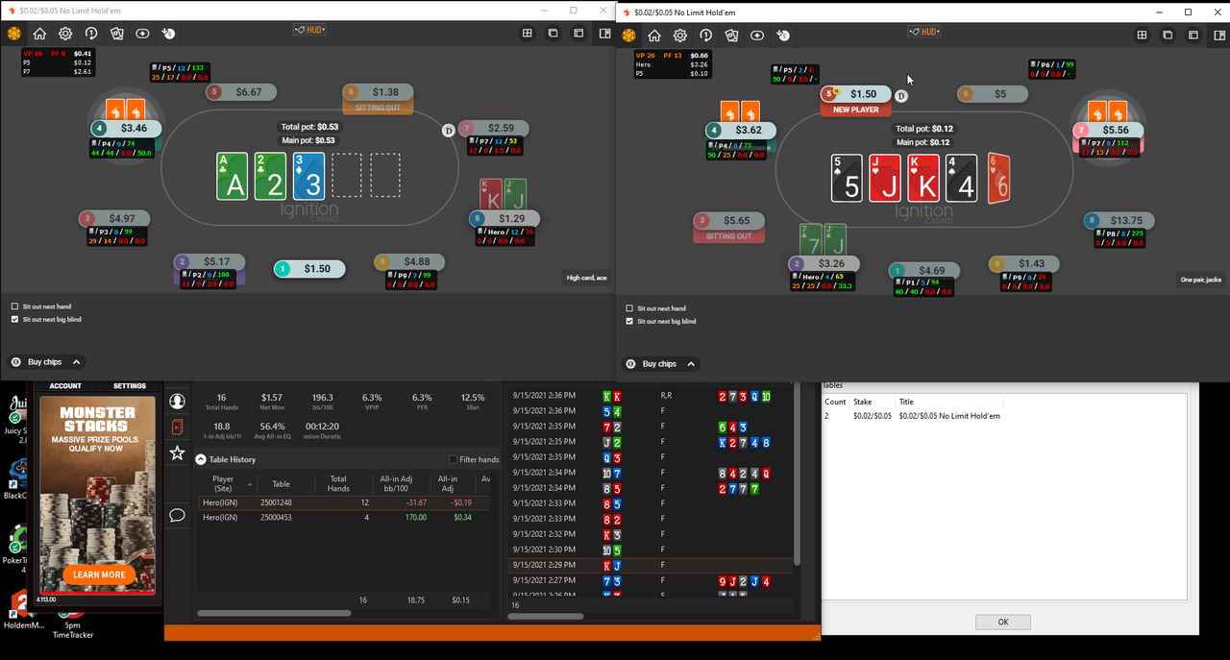Select Hero(IGN) row for table 25000453
The height and width of the screenshot is (660, 1230).
pos(343,517)
